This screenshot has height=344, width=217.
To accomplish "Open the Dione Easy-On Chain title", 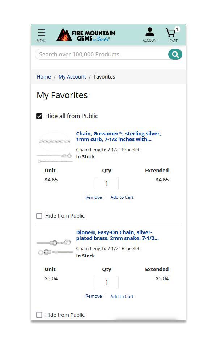I will coord(118,235).
